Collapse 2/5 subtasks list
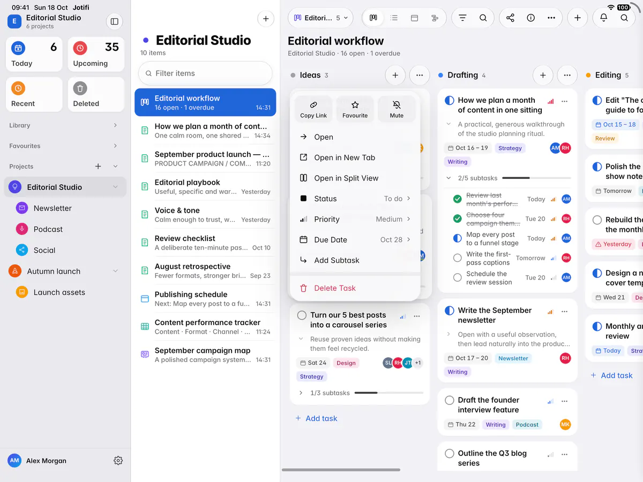The image size is (643, 482). coord(448,178)
